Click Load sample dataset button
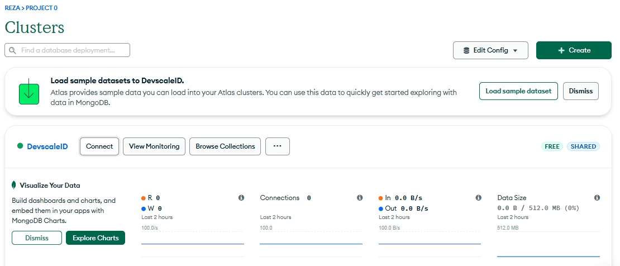Screen dimensions: 620x266 pos(518,91)
